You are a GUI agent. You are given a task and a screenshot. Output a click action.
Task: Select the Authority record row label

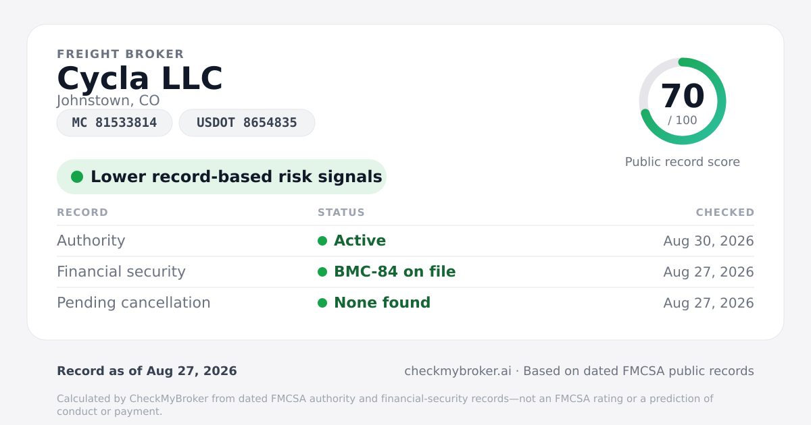coord(91,241)
